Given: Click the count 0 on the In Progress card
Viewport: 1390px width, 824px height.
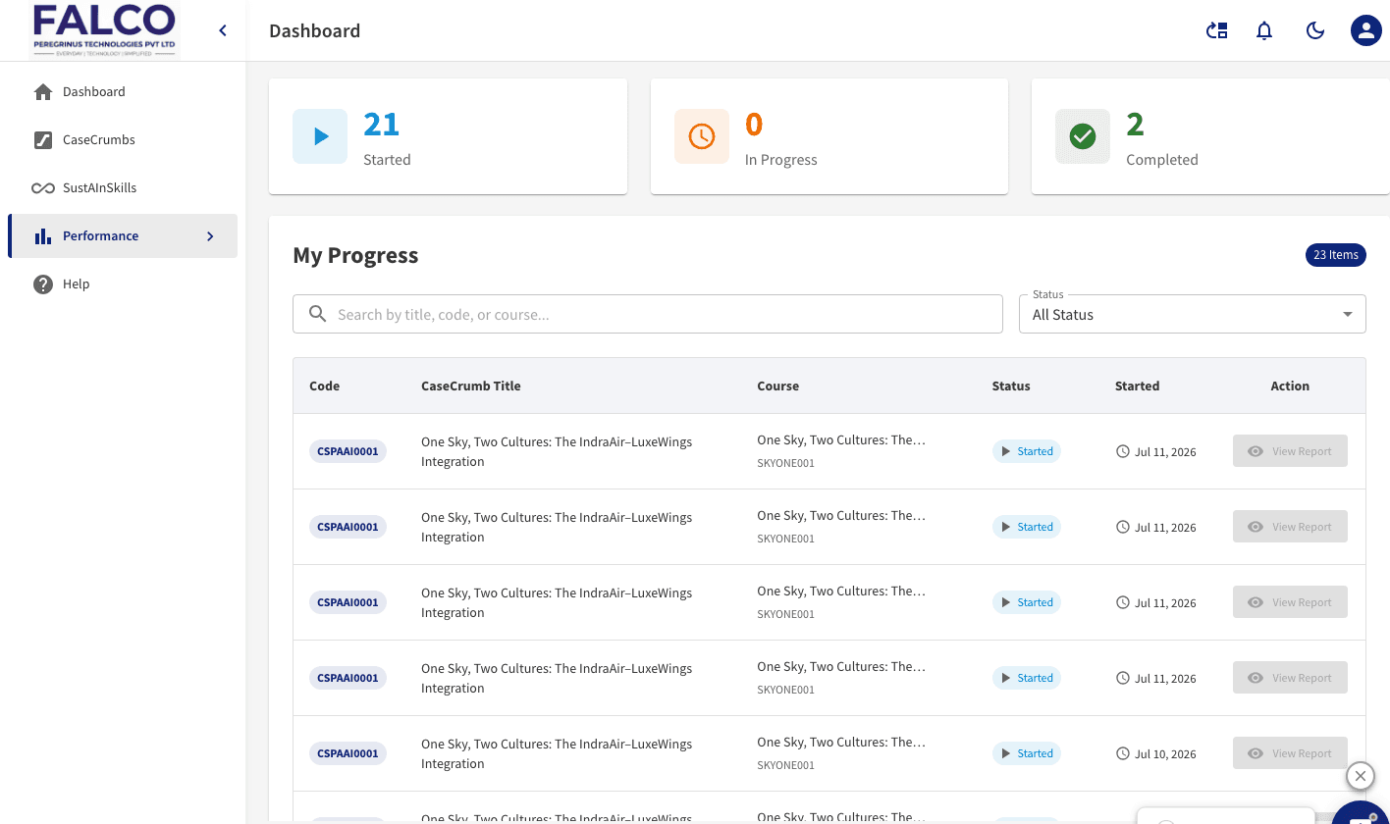Looking at the screenshot, I should coord(754,125).
